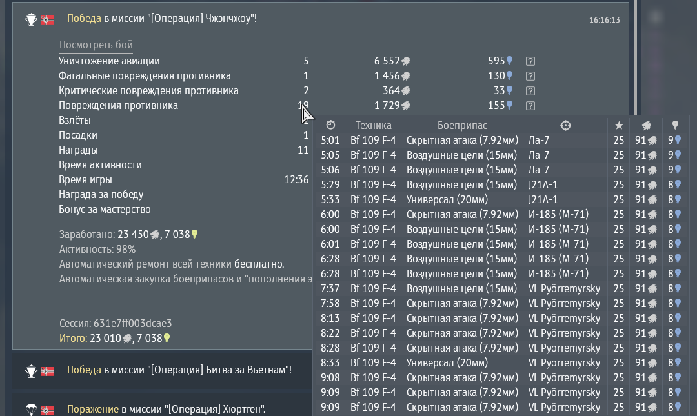The width and height of the screenshot is (697, 416).
Task: Select the Награды row in battle results
Action: [78, 150]
